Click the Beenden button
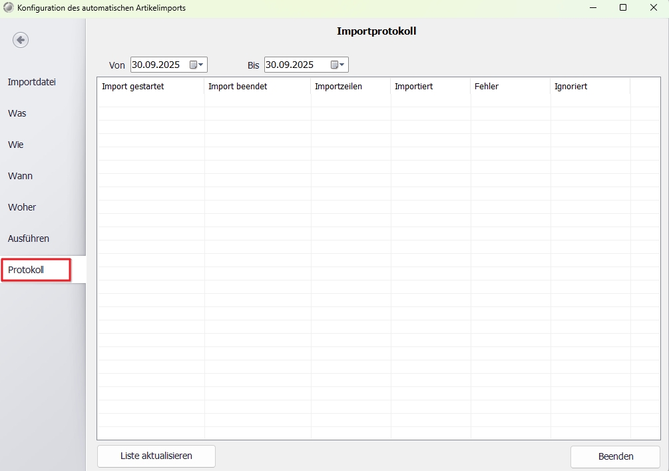Screen dimensions: 669x471 [x=615, y=456]
